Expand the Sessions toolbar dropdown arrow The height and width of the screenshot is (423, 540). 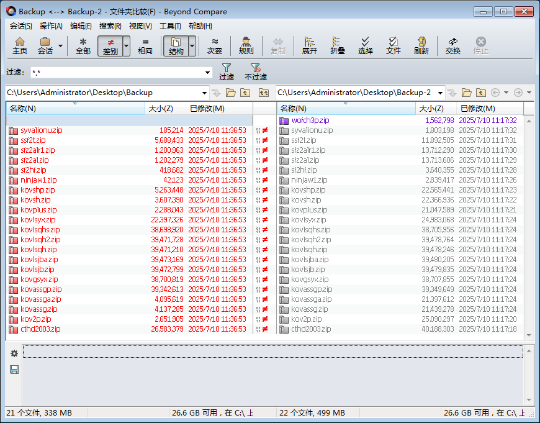coord(60,46)
